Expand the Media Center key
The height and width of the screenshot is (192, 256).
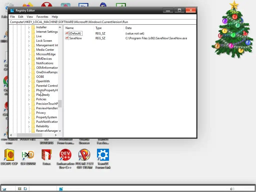coord(29,50)
